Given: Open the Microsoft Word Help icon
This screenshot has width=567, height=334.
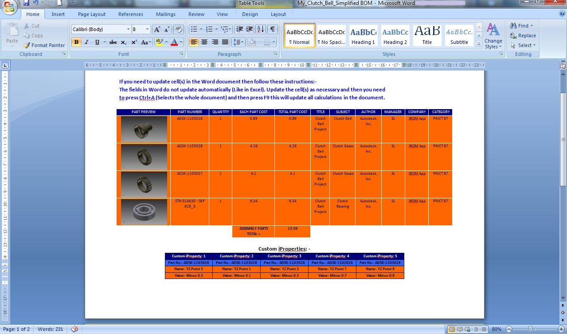Looking at the screenshot, I should pyautogui.click(x=562, y=14).
